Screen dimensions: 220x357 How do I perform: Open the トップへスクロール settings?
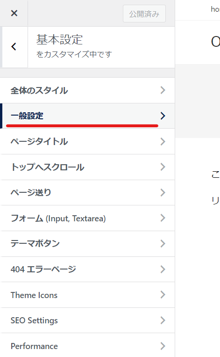click(x=87, y=167)
